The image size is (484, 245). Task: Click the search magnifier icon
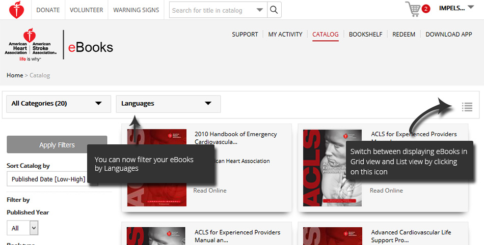[274, 10]
